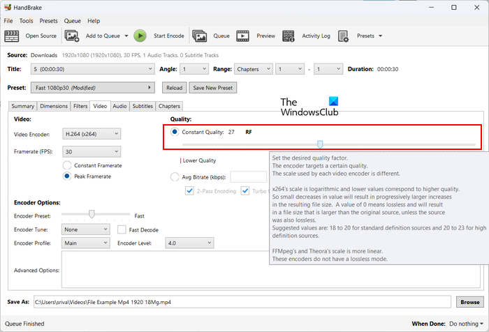Expand the Add to Queue dropdown arrow

(x=126, y=36)
